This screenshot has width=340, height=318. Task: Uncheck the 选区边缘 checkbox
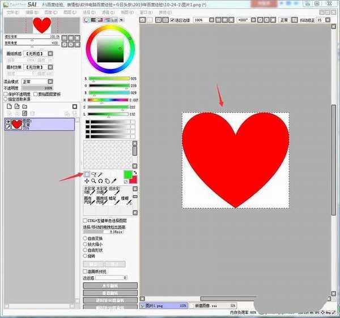173,20
